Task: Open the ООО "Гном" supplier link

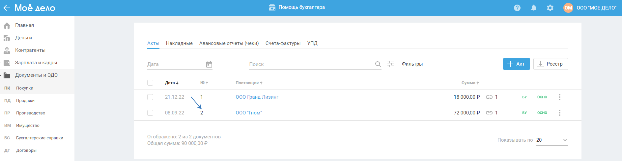Action: [x=248, y=113]
